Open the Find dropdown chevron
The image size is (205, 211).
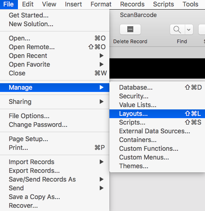click(x=189, y=29)
